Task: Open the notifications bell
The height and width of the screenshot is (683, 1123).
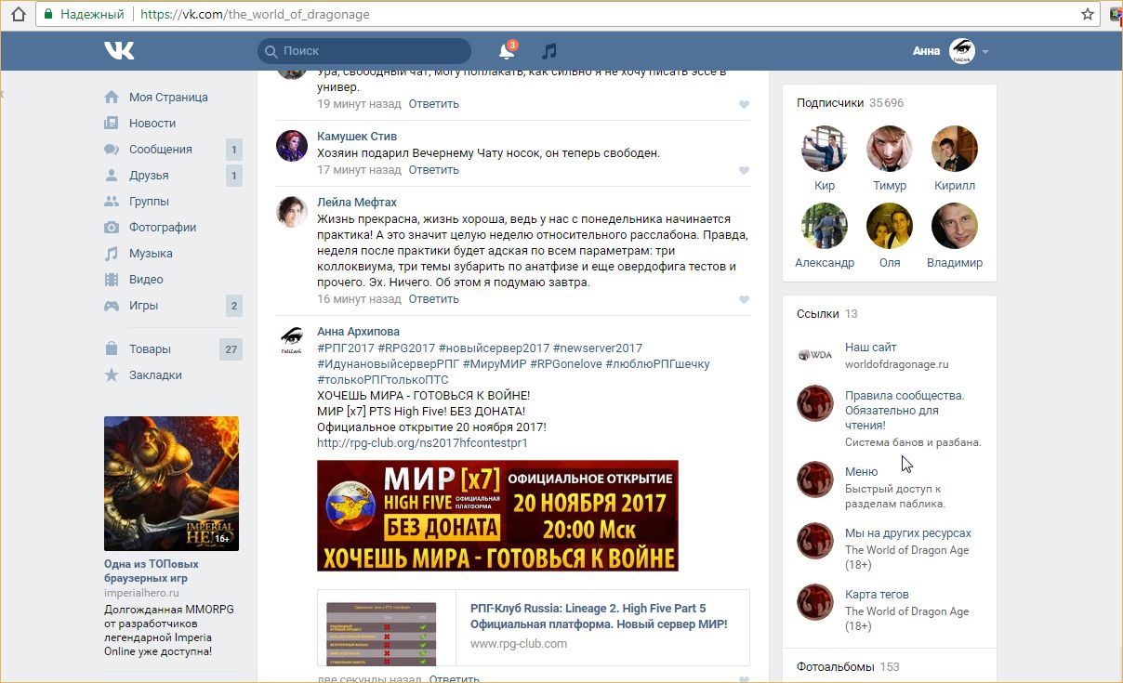Action: coord(506,52)
